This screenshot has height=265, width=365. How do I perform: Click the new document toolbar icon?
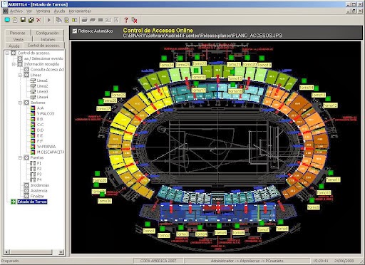coord(15,20)
